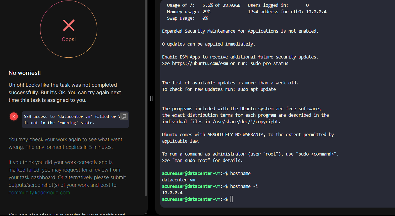Copy the SSH access error message
The width and height of the screenshot is (395, 216).
(124, 116)
